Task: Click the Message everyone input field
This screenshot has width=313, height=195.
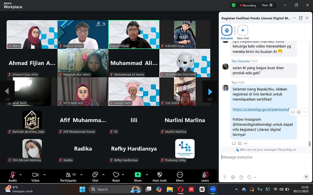Action: (x=263, y=157)
